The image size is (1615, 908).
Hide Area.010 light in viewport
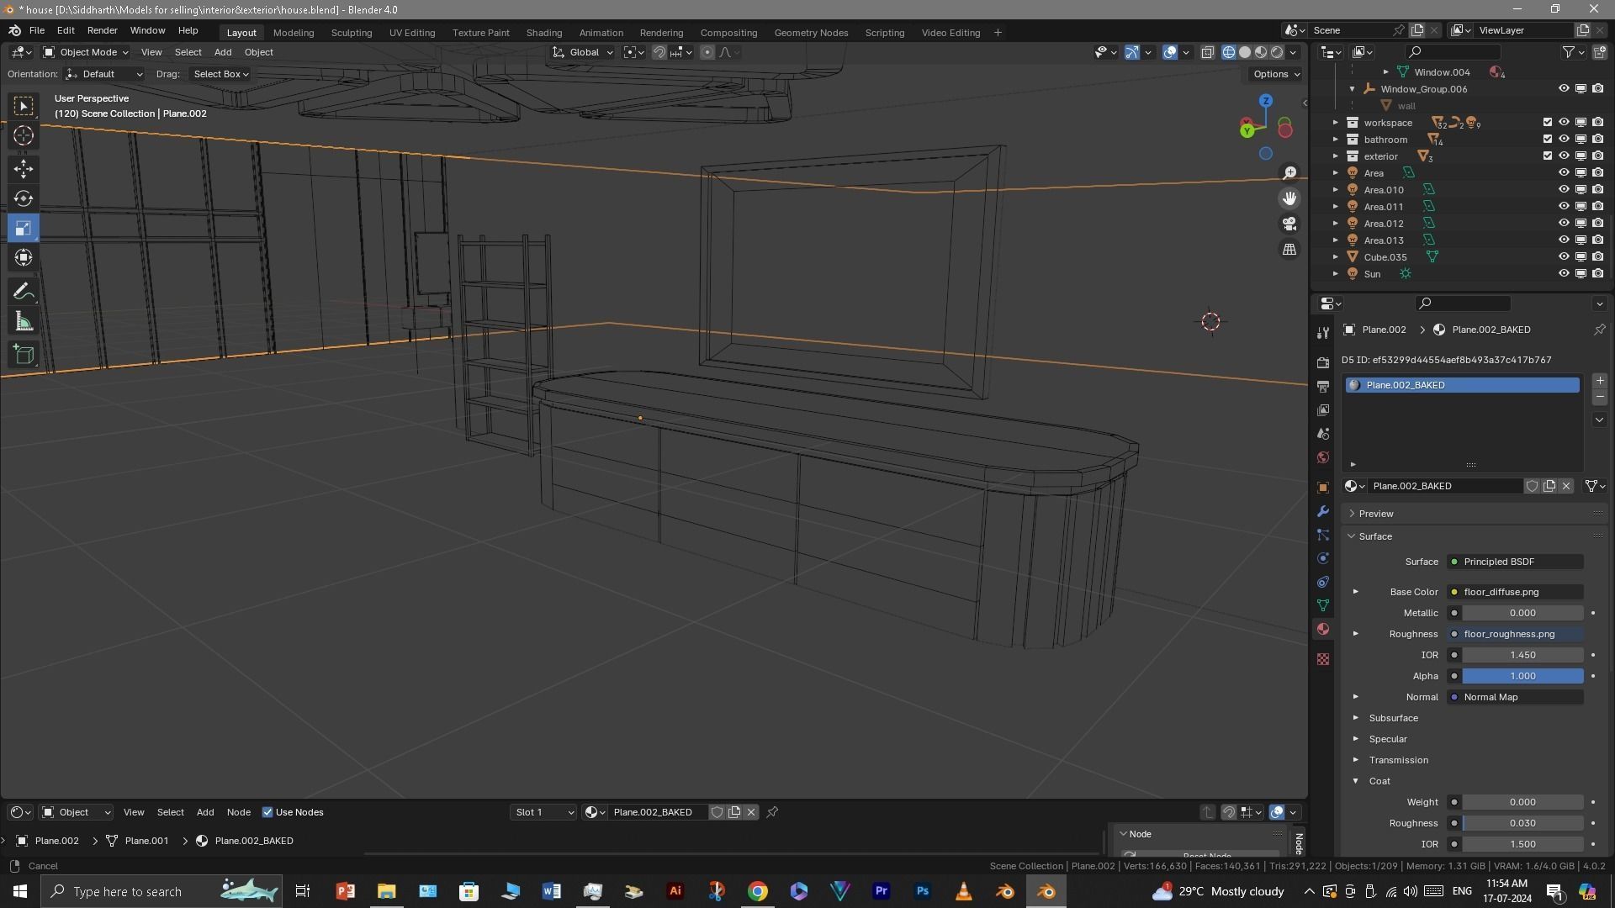pyautogui.click(x=1564, y=190)
